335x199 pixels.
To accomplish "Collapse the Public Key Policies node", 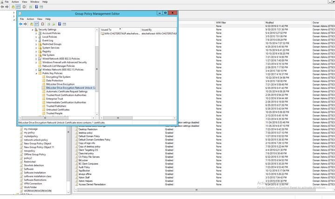I will 36,73.
